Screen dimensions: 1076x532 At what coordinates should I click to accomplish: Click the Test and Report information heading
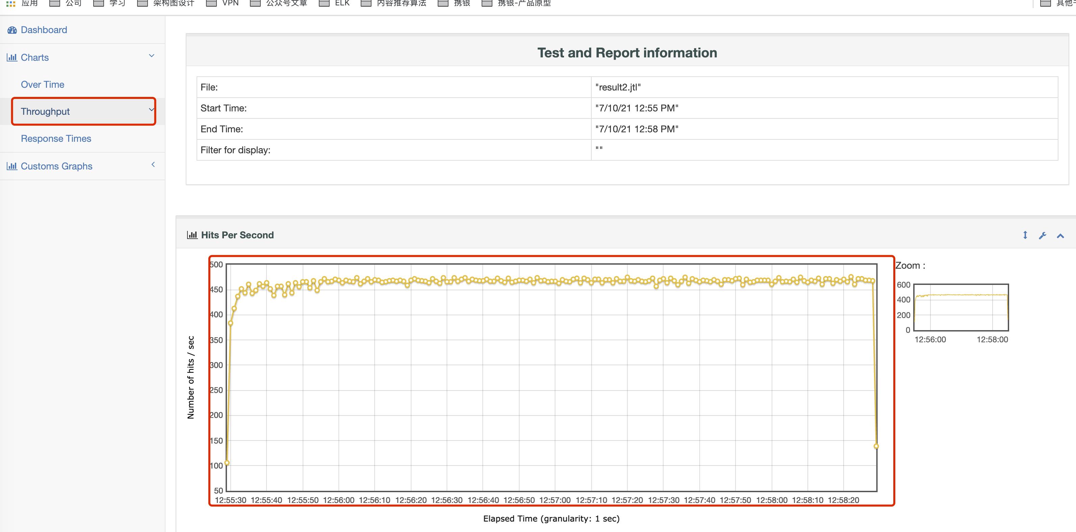(x=627, y=53)
